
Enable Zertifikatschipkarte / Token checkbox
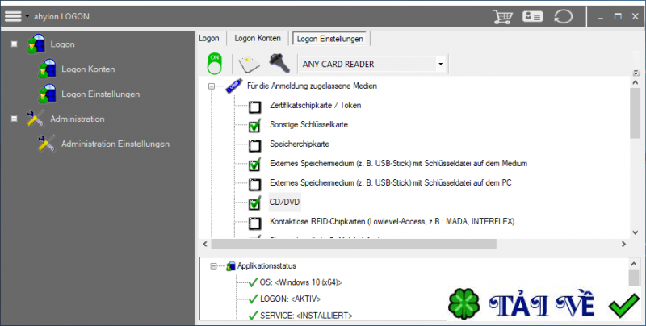click(x=255, y=106)
